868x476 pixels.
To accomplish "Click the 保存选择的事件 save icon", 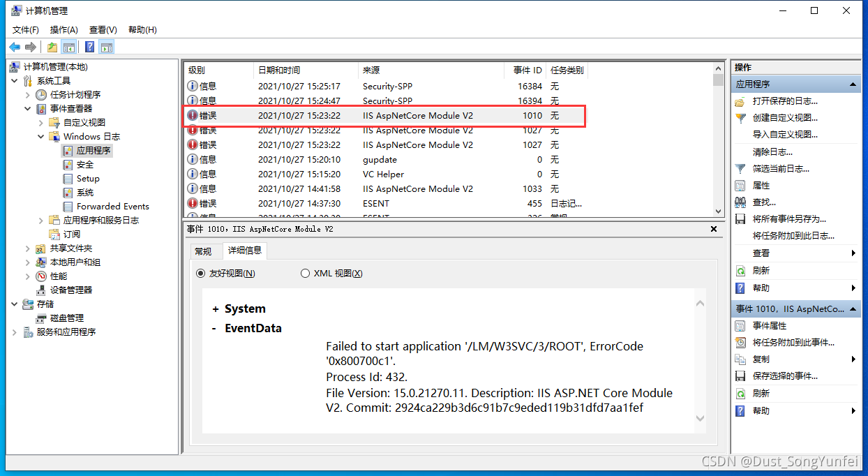I will click(x=740, y=376).
